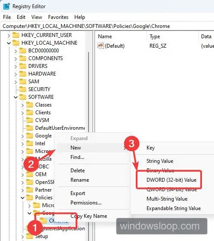This screenshot has width=214, height=241.
Task: Select the DefaultUserEnvironment folder icon
Action: 30,128
